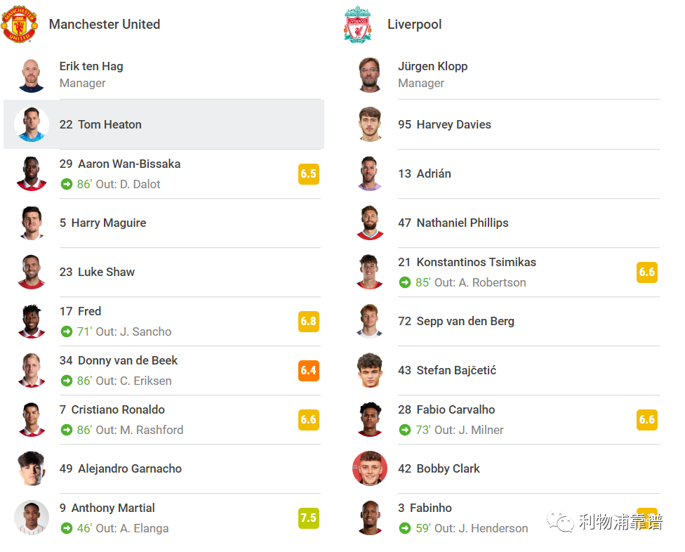Click Anthony Martial's 7.5 rating badge

309,518
